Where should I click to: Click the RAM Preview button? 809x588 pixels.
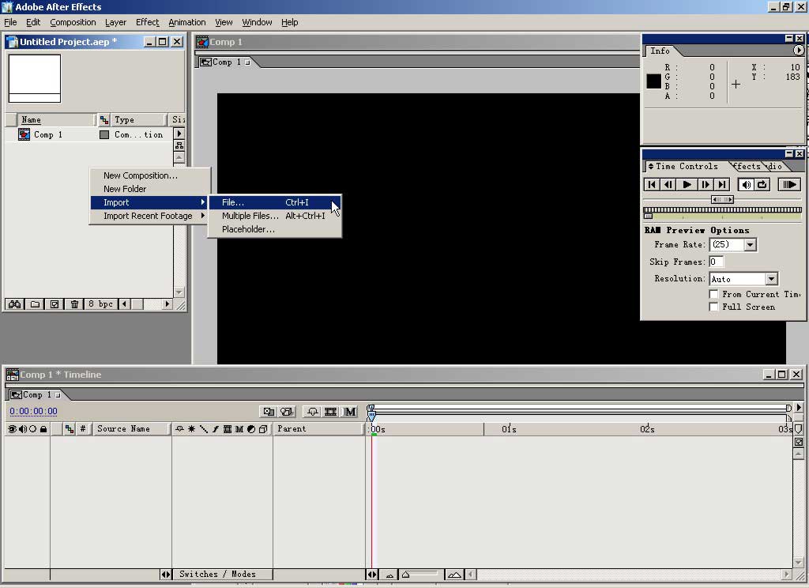[788, 184]
